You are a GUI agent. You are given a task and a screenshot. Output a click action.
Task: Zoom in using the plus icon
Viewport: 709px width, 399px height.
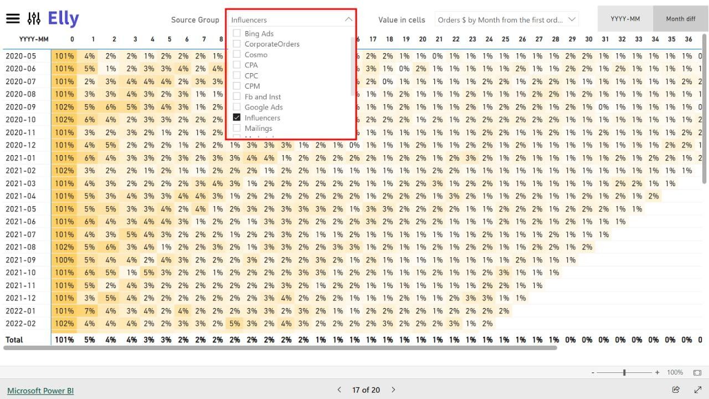coord(657,372)
